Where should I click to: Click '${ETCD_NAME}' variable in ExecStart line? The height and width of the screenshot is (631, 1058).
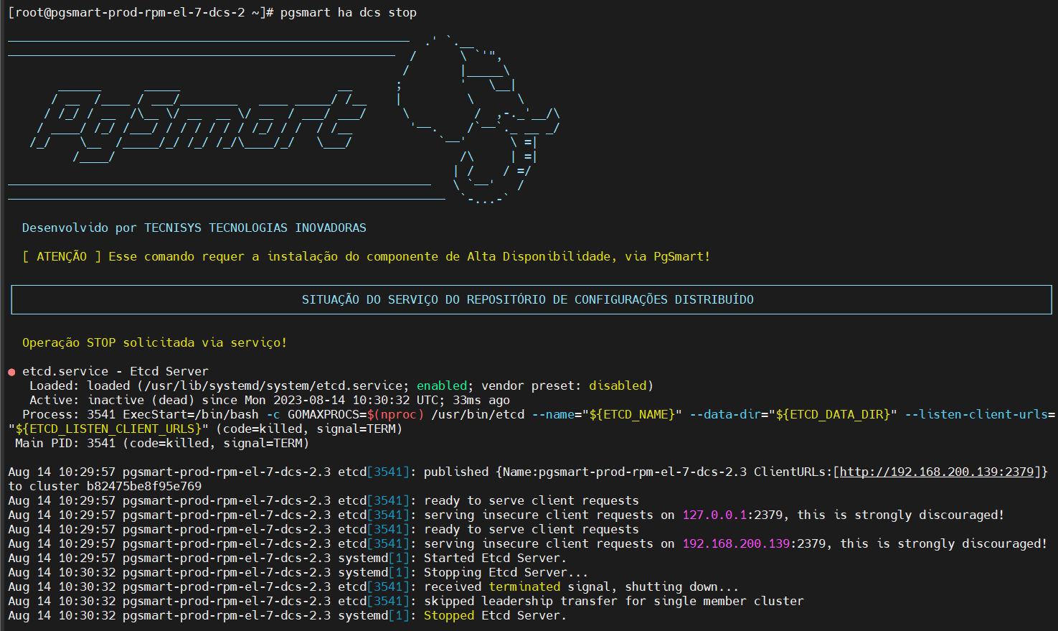click(632, 414)
